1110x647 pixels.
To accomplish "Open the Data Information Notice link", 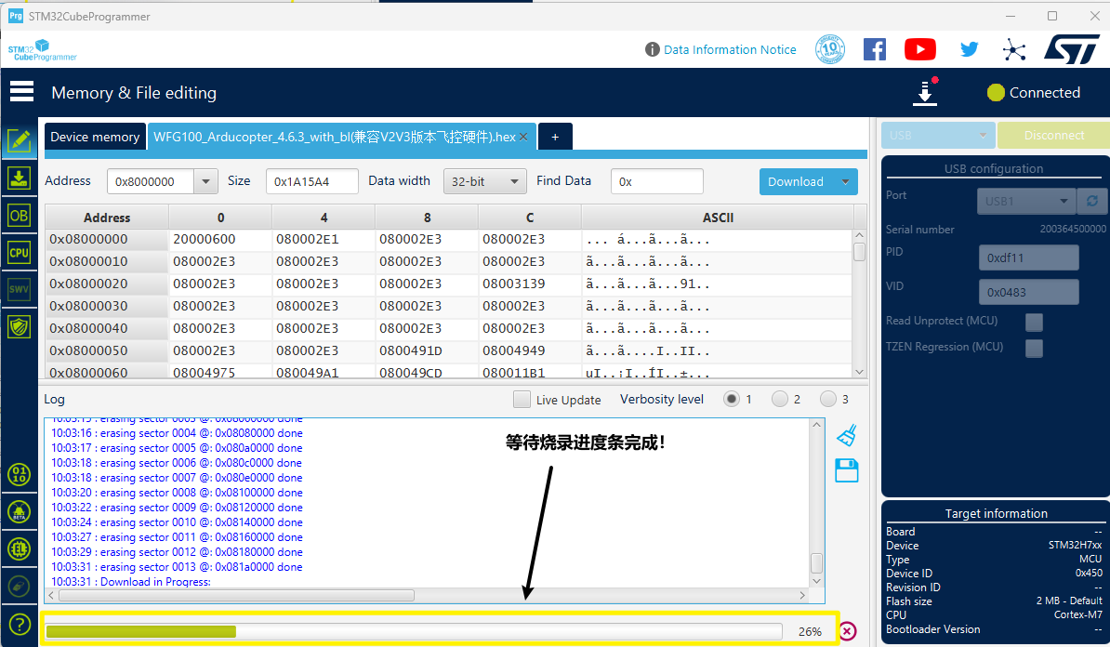I will [730, 49].
